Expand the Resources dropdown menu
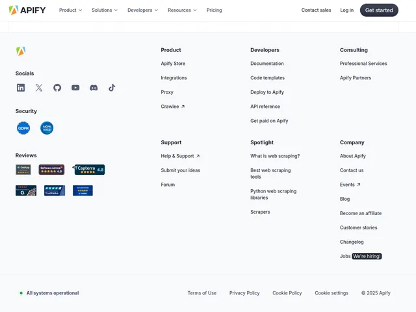 pos(182,10)
